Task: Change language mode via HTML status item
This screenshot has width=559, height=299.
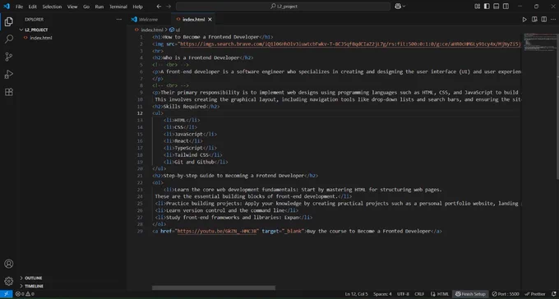Action: coord(443,294)
